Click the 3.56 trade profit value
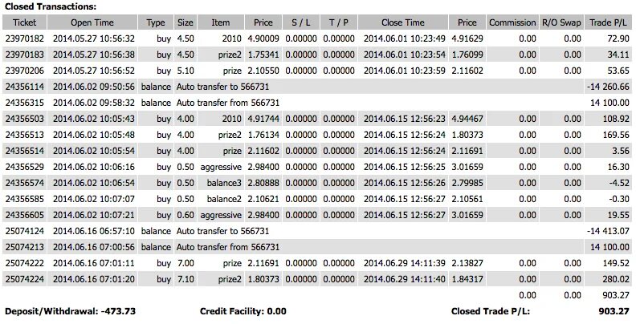This screenshot has width=636, height=324. coord(621,151)
